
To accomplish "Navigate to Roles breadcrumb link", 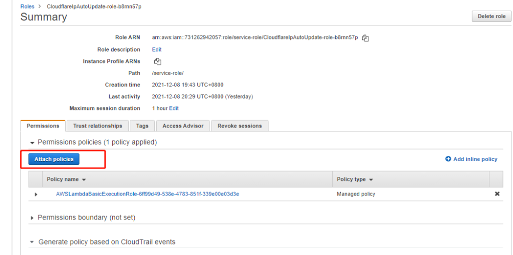I will [27, 6].
